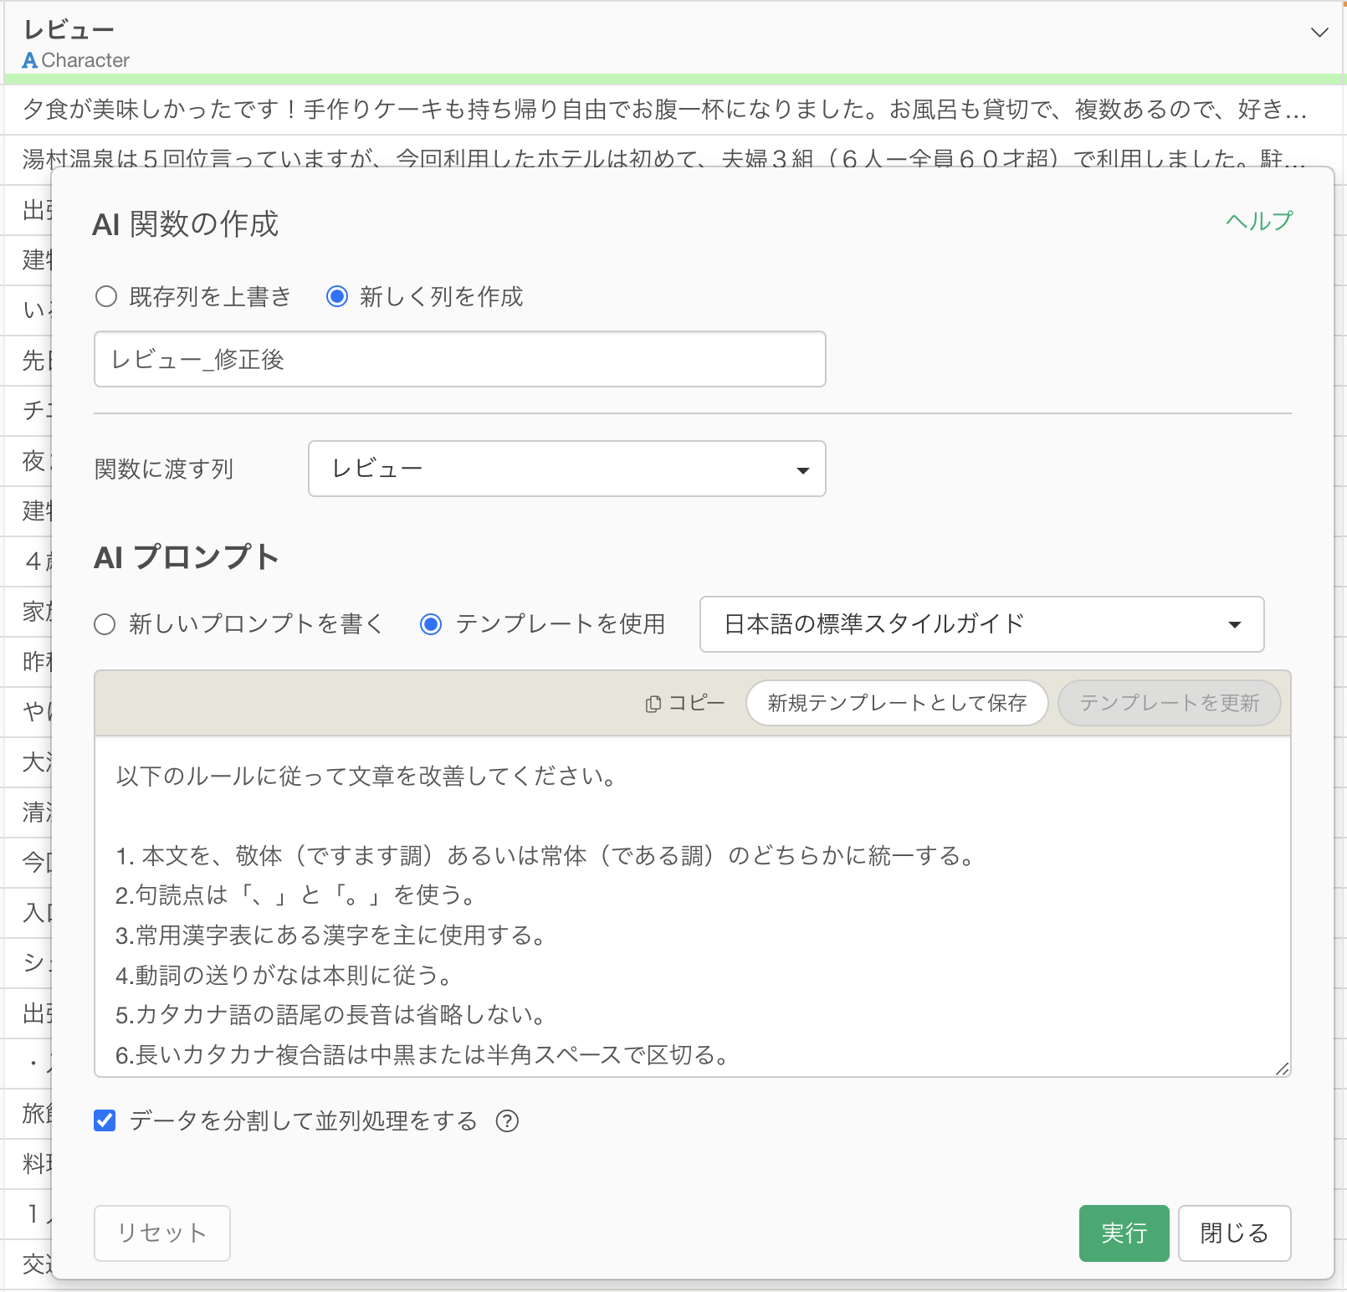Click the new column name input field
The height and width of the screenshot is (1292, 1347).
coord(459,359)
